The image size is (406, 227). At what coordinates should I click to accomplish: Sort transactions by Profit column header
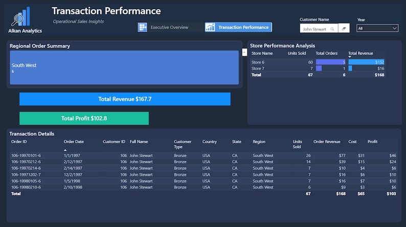tap(372, 141)
